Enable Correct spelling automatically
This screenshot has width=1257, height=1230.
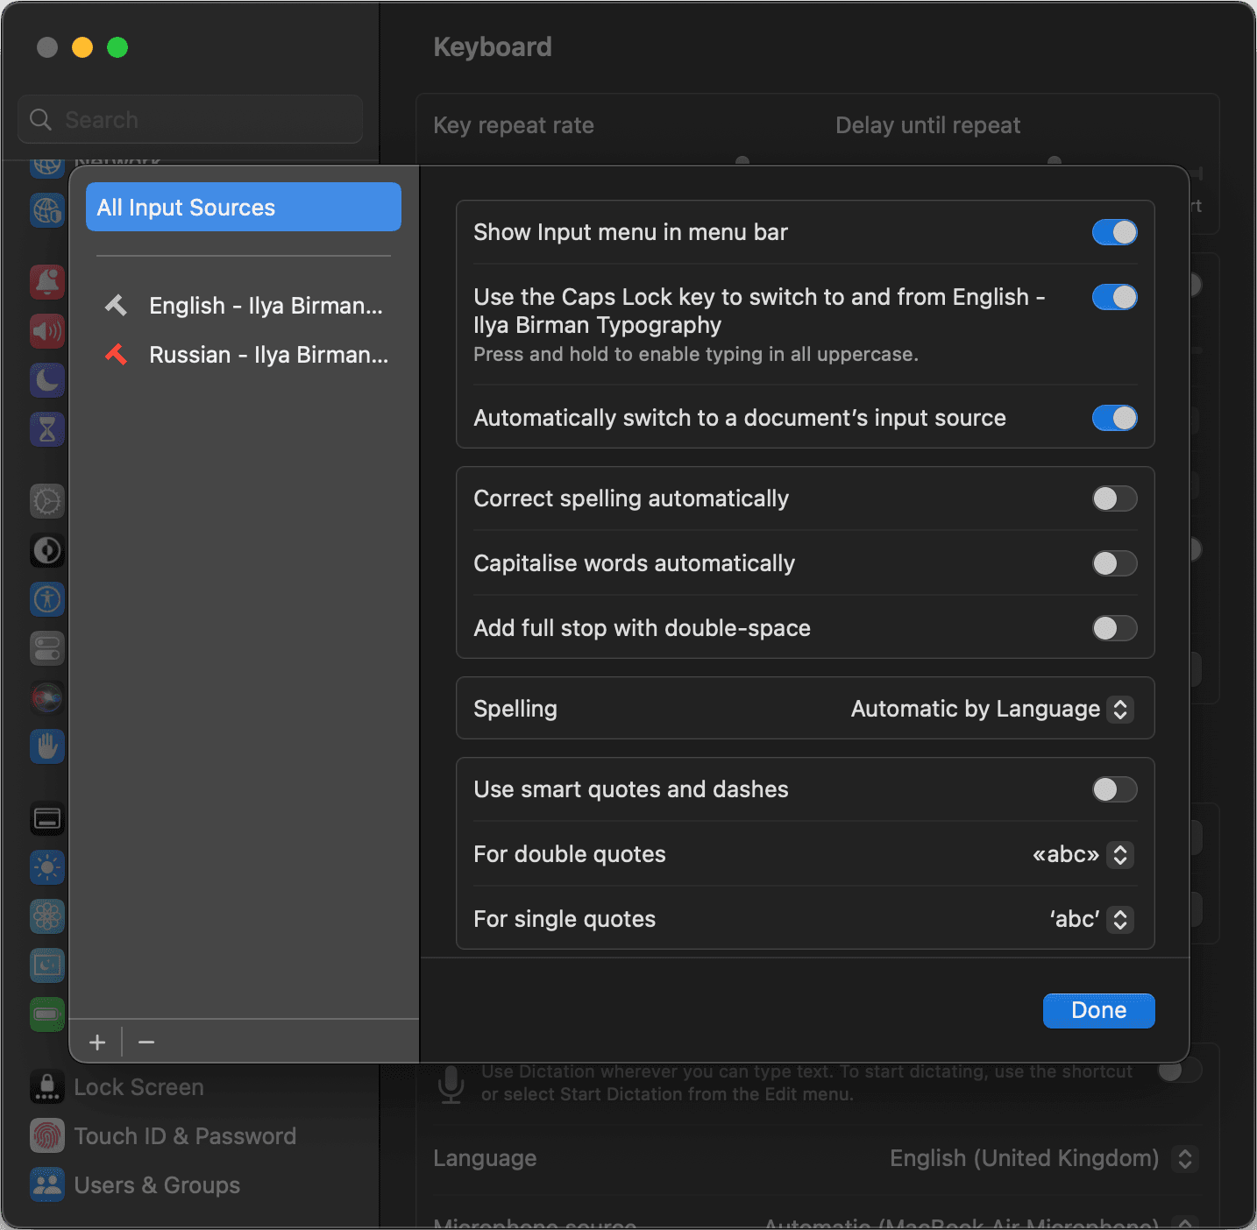(x=1114, y=498)
